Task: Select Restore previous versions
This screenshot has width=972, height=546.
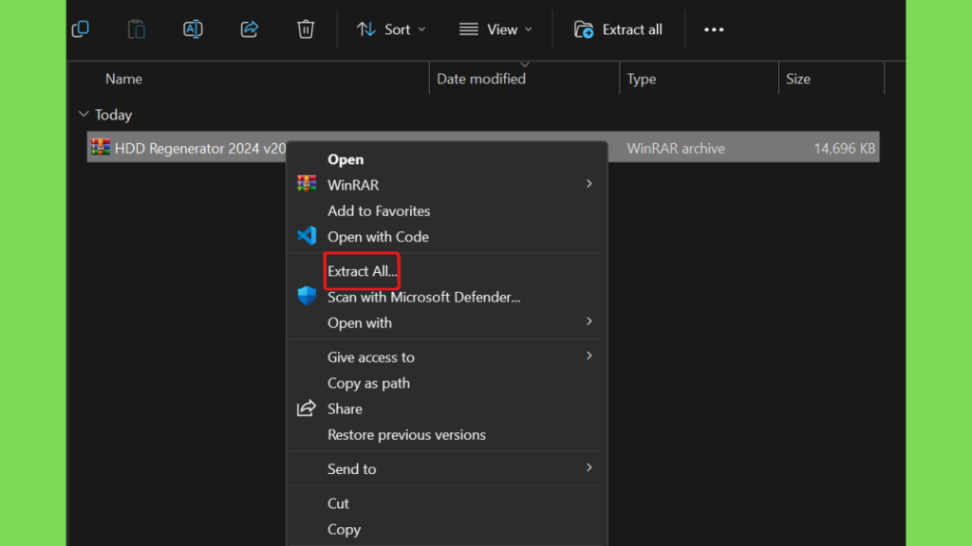Action: [406, 435]
